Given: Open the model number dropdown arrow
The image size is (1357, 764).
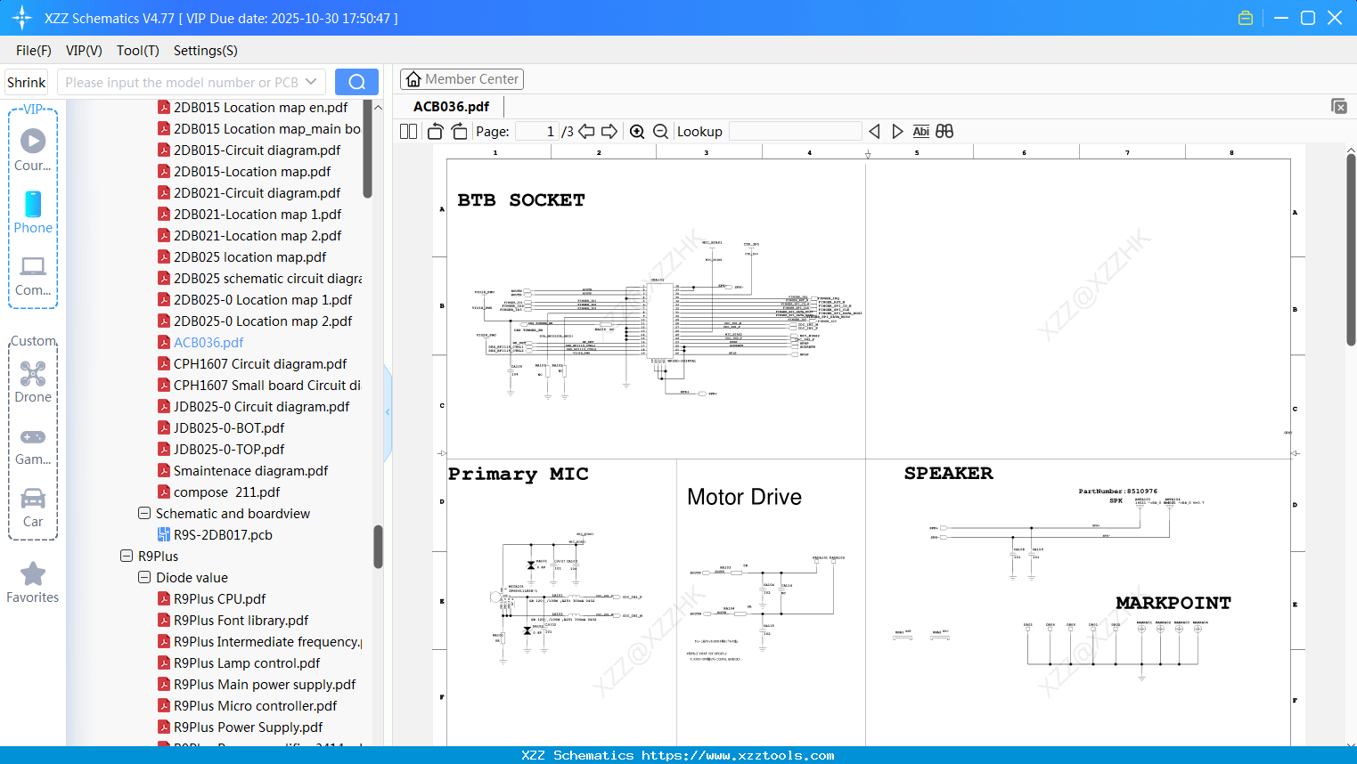Looking at the screenshot, I should click(x=311, y=82).
